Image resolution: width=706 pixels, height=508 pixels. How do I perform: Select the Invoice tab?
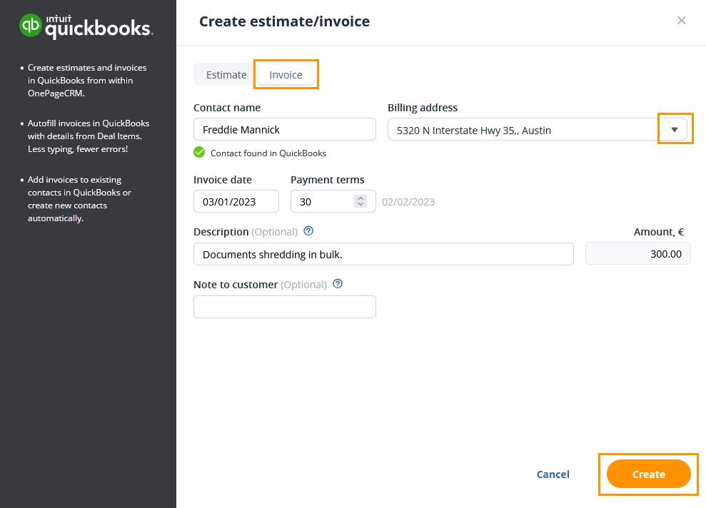pos(286,75)
